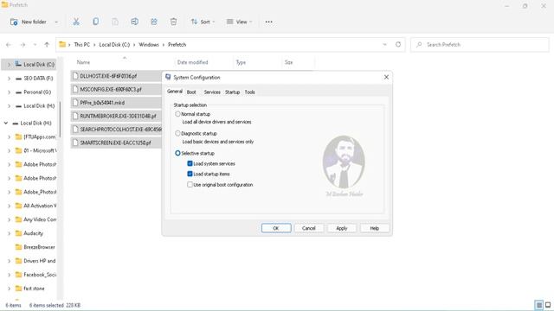Click the New folder button
This screenshot has height=311, width=554.
29,22
